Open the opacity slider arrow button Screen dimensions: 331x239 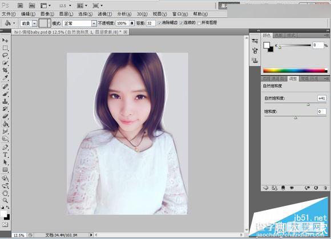coord(132,23)
